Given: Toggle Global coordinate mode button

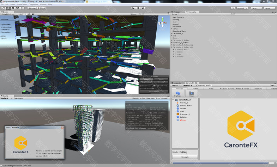Looking at the screenshot, I should tap(41, 8).
